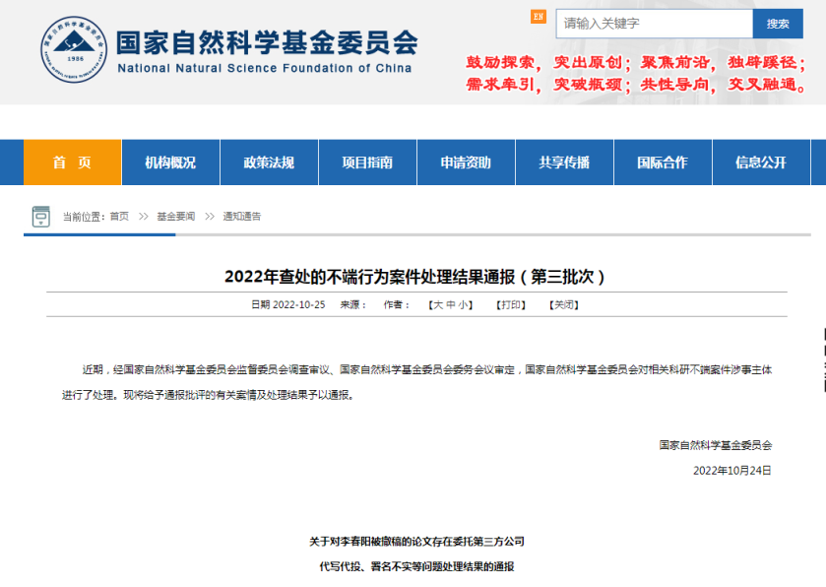Click the heading 关于对李春阳被撤稿的论文存在委托第三方公司
Viewport: 826px width, 587px height.
coord(416,542)
